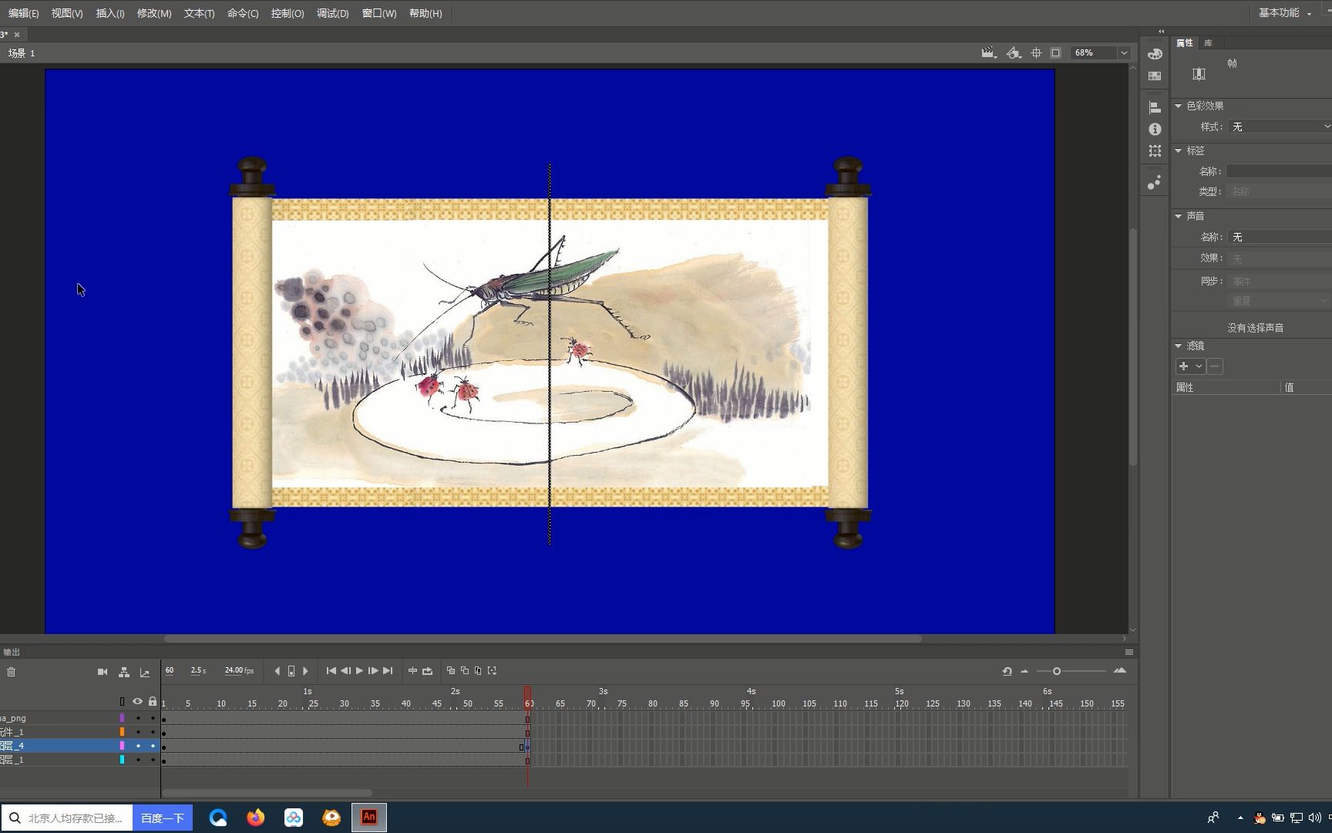Open the 样式 color style dropdown
The height and width of the screenshot is (833, 1332).
[x=1280, y=126]
